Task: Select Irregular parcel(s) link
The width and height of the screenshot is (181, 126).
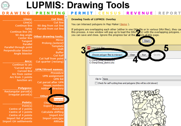Action: coord(20,95)
